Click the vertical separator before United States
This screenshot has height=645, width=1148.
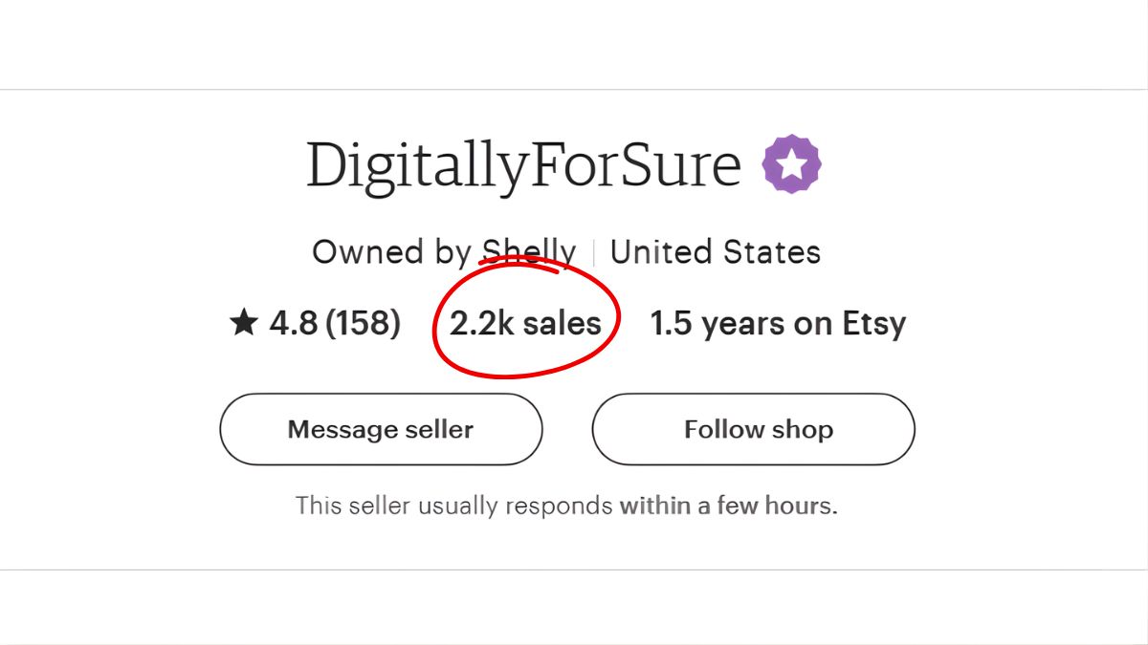(x=593, y=253)
